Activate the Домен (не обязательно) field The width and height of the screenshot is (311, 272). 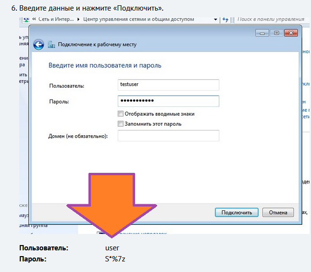tap(168, 136)
